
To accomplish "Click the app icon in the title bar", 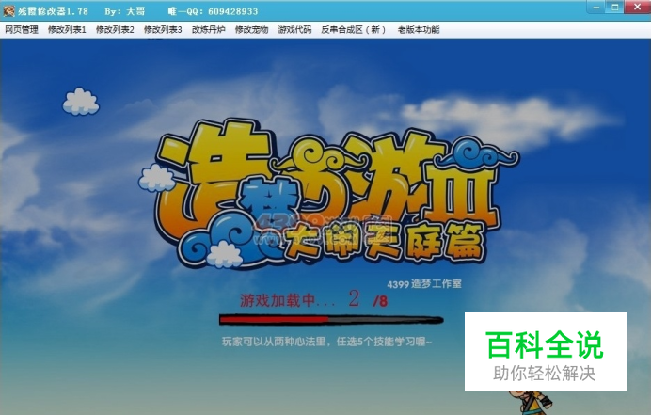I will (8, 10).
